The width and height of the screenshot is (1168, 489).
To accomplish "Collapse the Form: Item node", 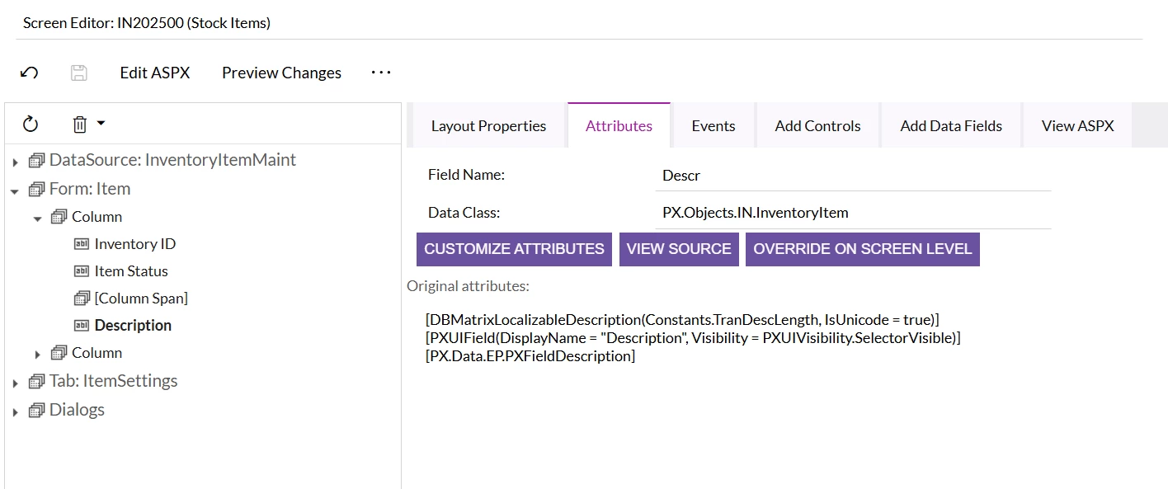I will click(15, 190).
